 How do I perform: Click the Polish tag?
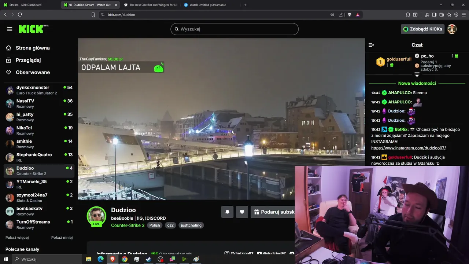tap(155, 225)
